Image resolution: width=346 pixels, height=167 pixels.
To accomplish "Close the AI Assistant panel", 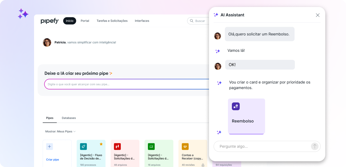I will (x=318, y=15).
